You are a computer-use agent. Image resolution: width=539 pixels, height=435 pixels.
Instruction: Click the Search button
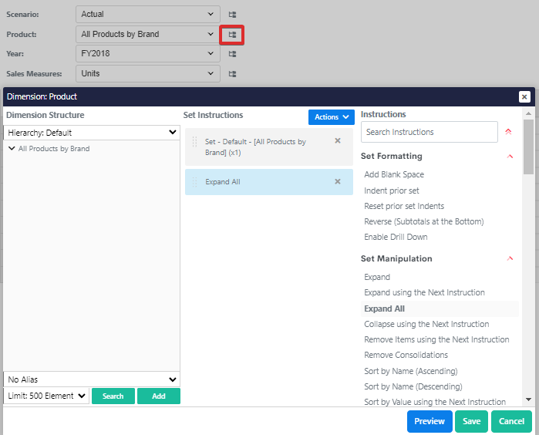coord(113,396)
